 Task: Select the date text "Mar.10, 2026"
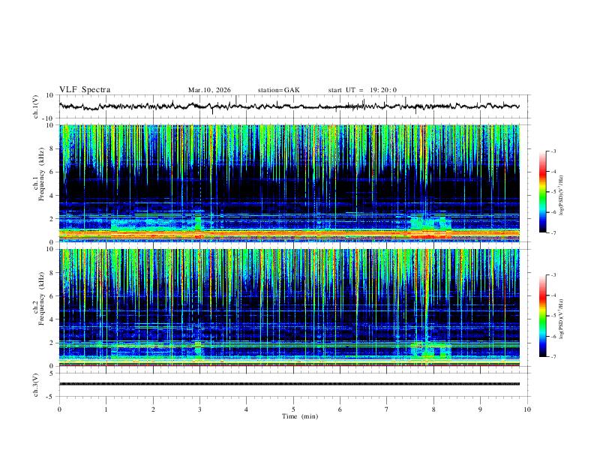pyautogui.click(x=209, y=90)
